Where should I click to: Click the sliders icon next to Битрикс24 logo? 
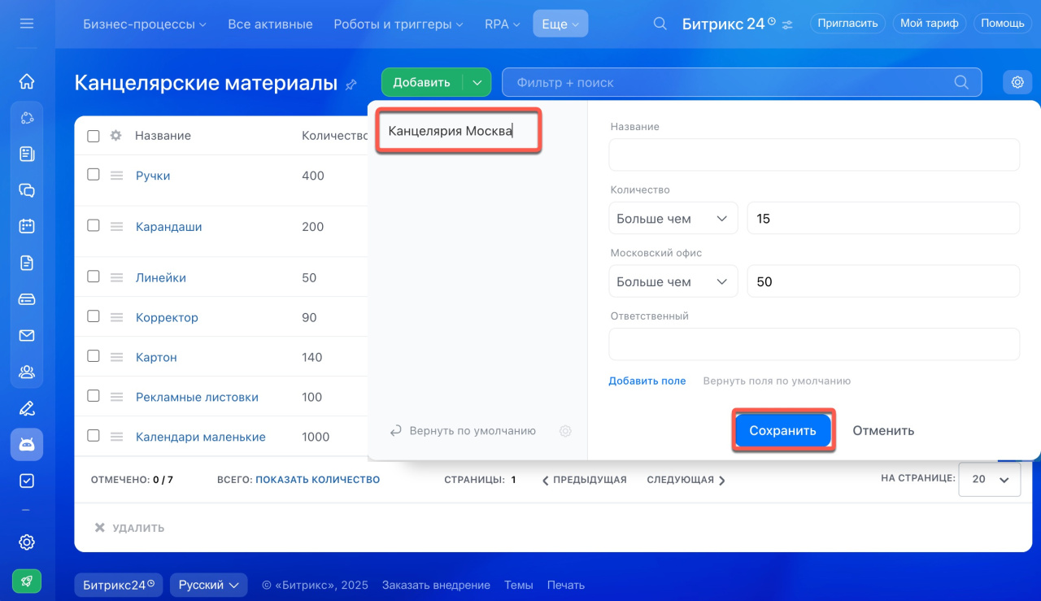coord(787,25)
